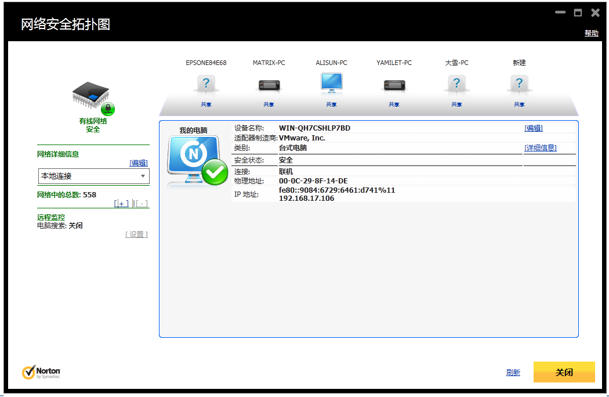This screenshot has height=397, width=609.
Task: Click 共享 under EPSONE84E68
Action: coord(206,104)
